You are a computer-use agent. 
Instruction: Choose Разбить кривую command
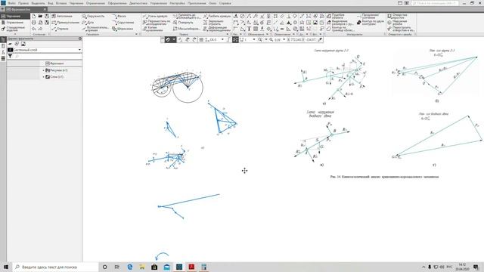[x=217, y=16]
